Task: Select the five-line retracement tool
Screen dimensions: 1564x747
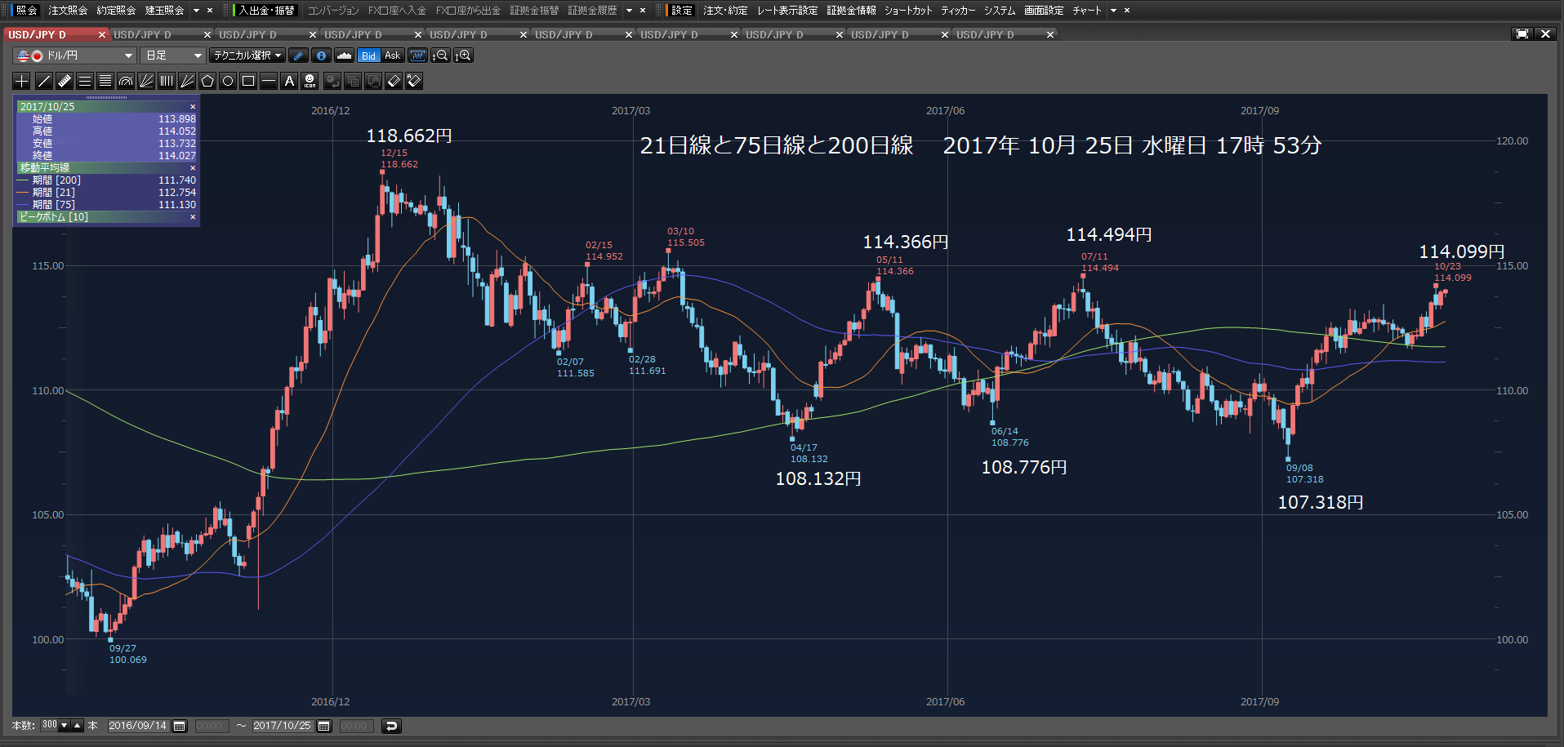Action: (105, 81)
